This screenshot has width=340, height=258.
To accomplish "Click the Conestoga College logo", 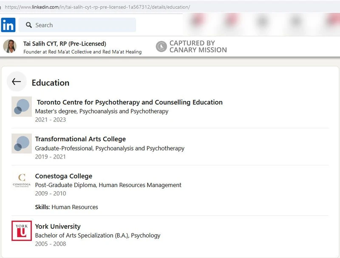I will coord(21,180).
